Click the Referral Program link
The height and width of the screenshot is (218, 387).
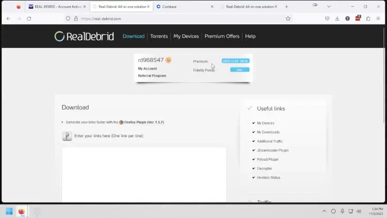(152, 75)
